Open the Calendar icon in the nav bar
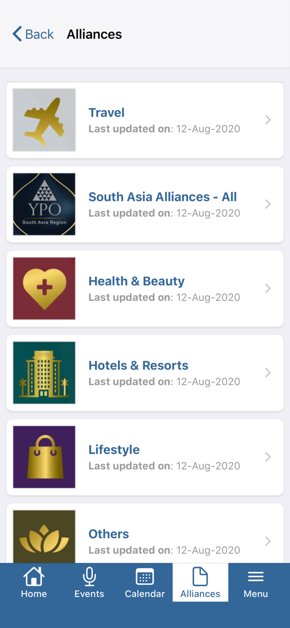Viewport: 290px width, 628px height. tap(145, 576)
